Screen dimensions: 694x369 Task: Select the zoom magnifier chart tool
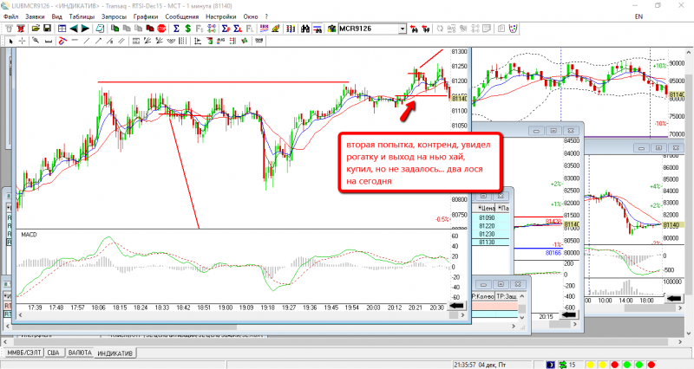[x=36, y=40]
